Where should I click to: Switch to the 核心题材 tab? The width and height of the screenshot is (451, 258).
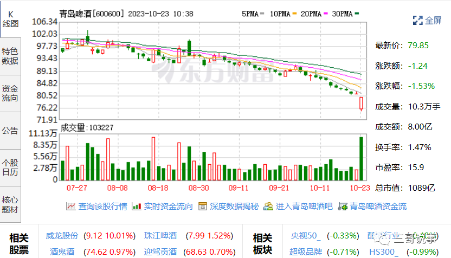coord(10,204)
